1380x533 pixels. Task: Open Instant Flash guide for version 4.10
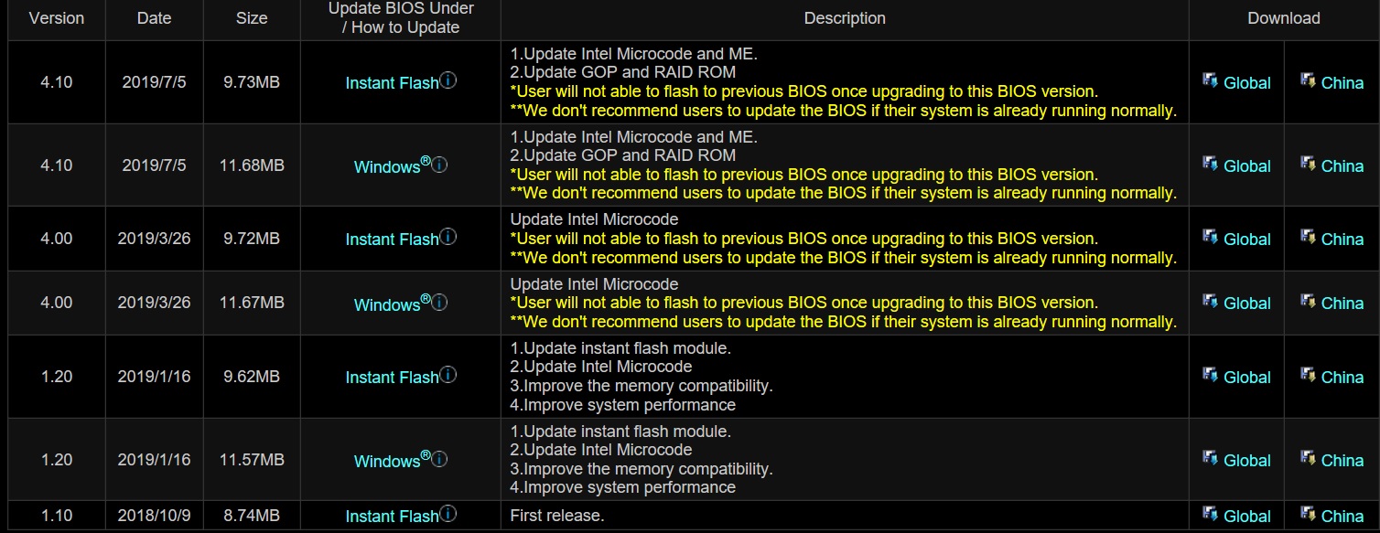pos(392,83)
